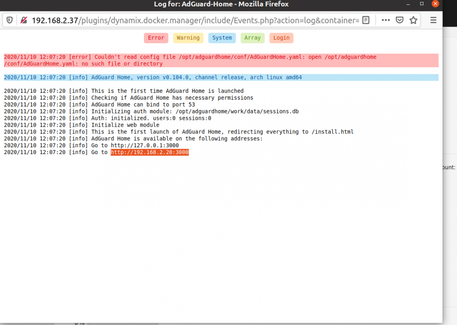Screen dimensions: 457x325
Task: Click 'AdGuard Home can bind to port 53' line
Action: click(x=99, y=105)
